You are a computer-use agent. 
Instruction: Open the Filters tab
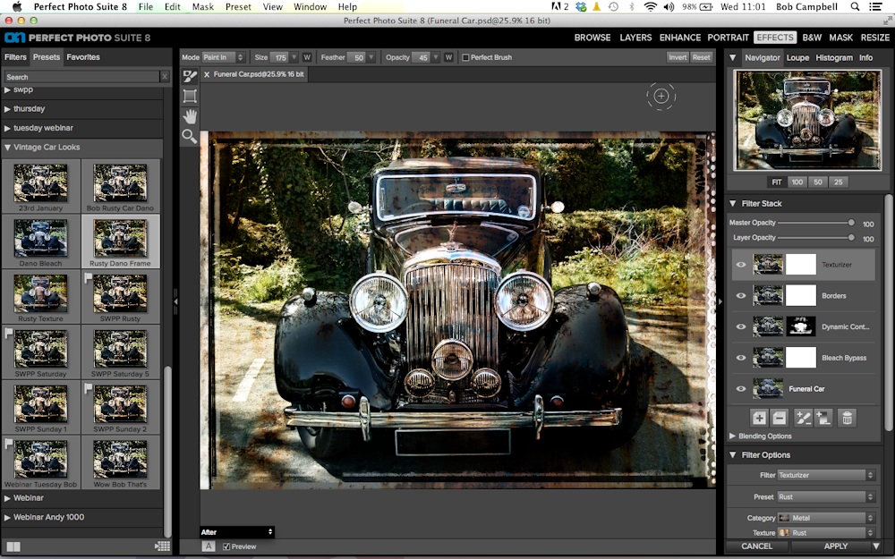pos(15,57)
